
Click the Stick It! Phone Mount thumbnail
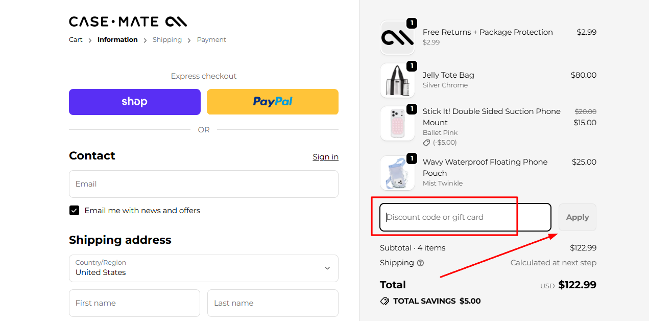coord(398,123)
